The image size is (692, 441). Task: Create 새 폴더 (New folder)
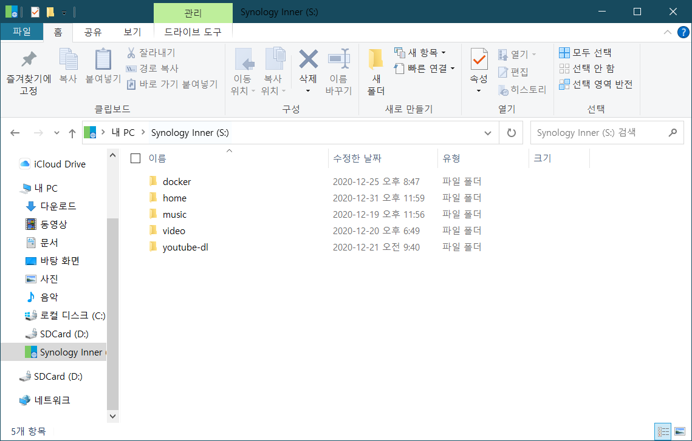376,72
